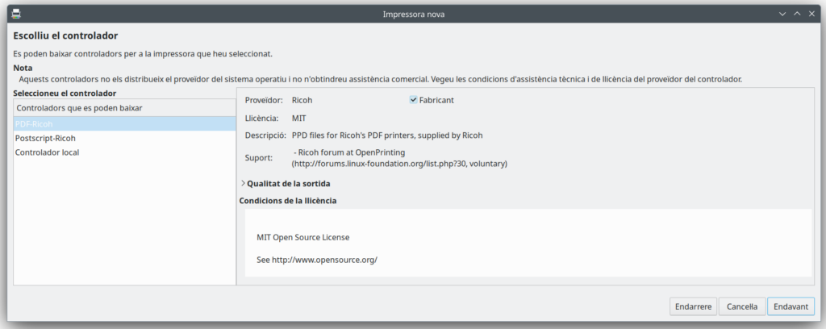The image size is (826, 329).
Task: Select the Postscript-Ricoh driver
Action: [45, 138]
